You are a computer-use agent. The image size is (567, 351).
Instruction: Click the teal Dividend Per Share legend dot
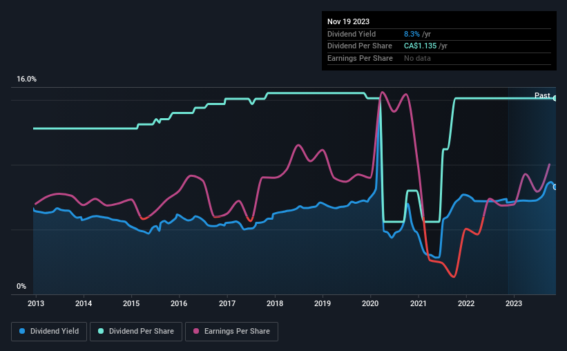101,331
